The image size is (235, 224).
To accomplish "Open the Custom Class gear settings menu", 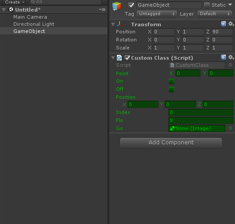I will tap(231, 57).
